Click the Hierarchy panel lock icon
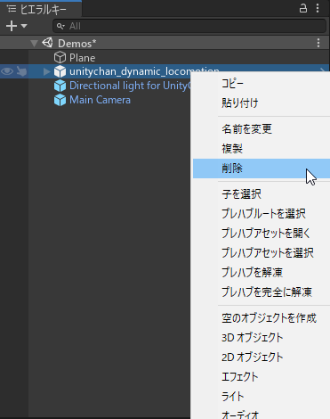The image size is (330, 419). [303, 8]
